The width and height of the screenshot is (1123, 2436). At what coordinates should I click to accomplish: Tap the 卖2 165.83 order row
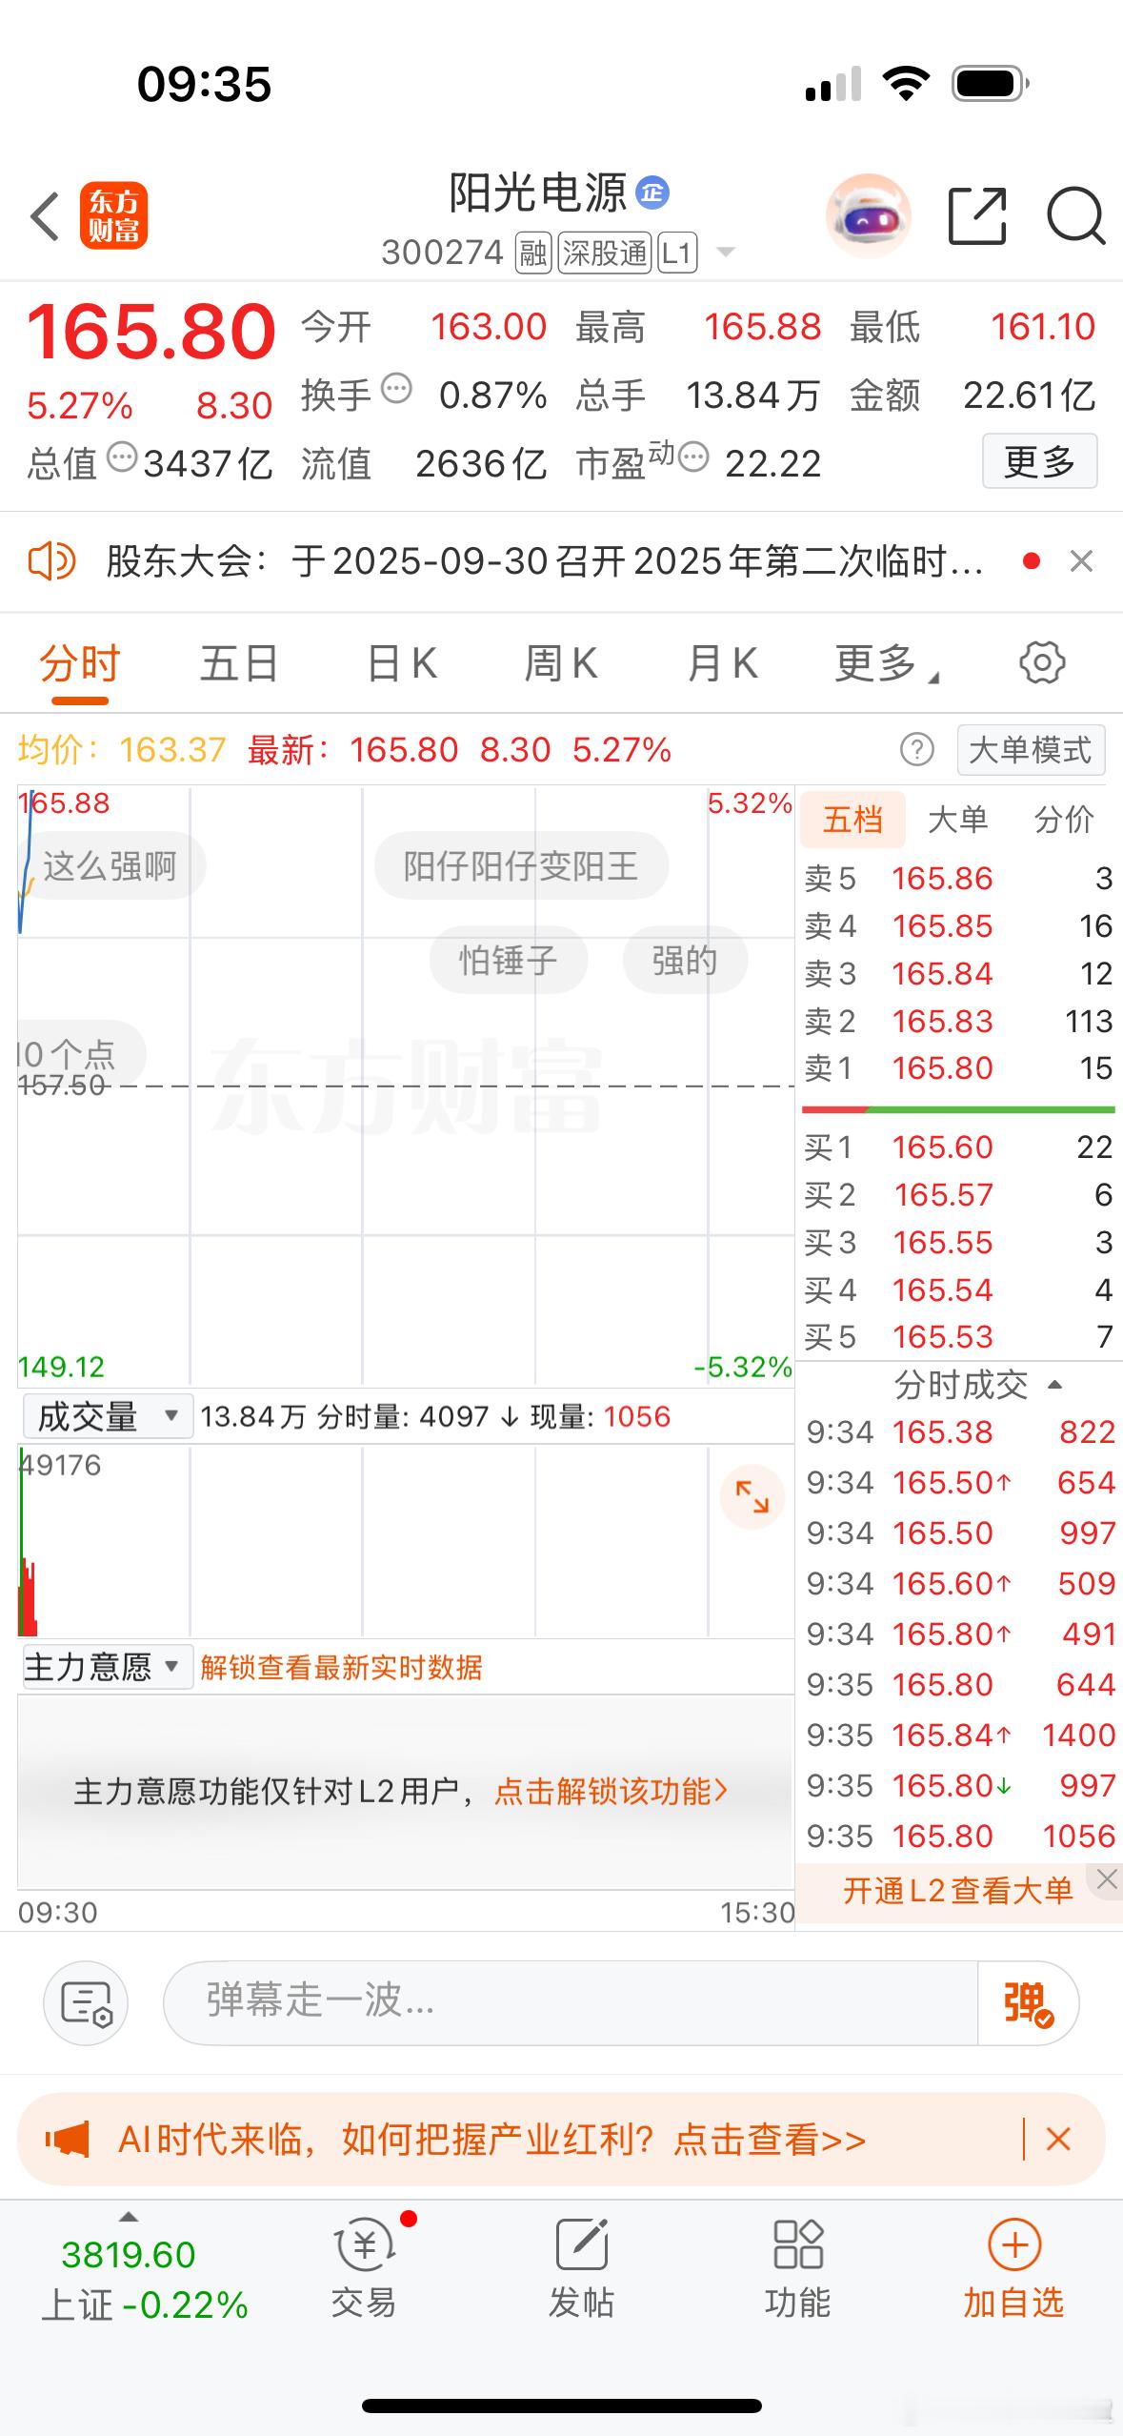coord(958,1021)
